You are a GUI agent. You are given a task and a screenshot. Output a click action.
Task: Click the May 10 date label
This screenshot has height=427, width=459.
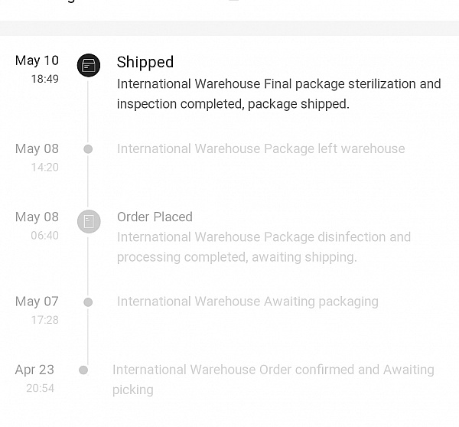37,61
